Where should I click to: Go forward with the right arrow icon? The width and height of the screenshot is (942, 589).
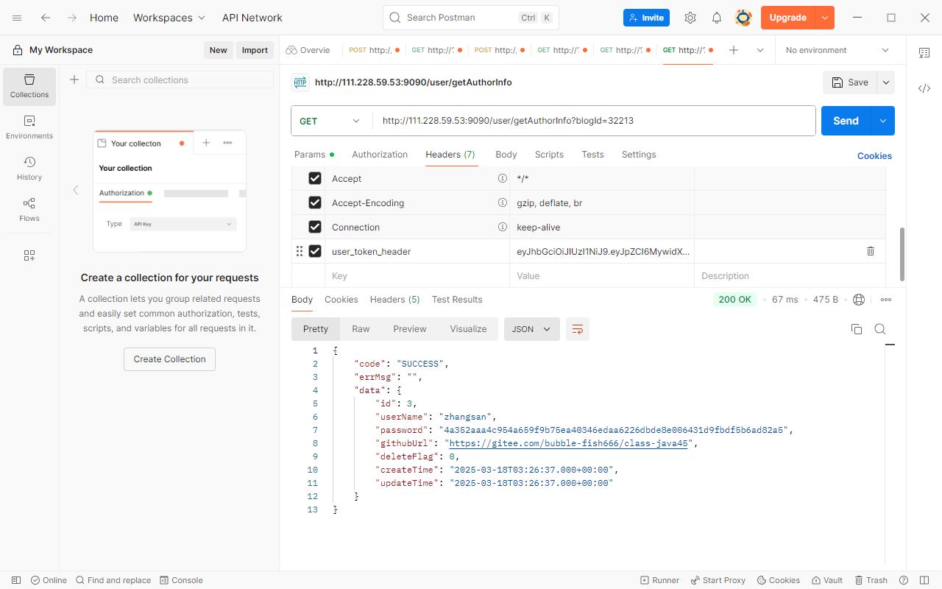coord(71,18)
